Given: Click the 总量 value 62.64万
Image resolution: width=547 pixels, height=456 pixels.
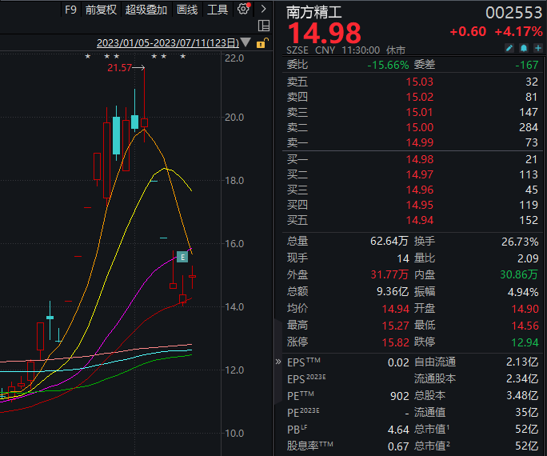Looking at the screenshot, I should [x=389, y=241].
